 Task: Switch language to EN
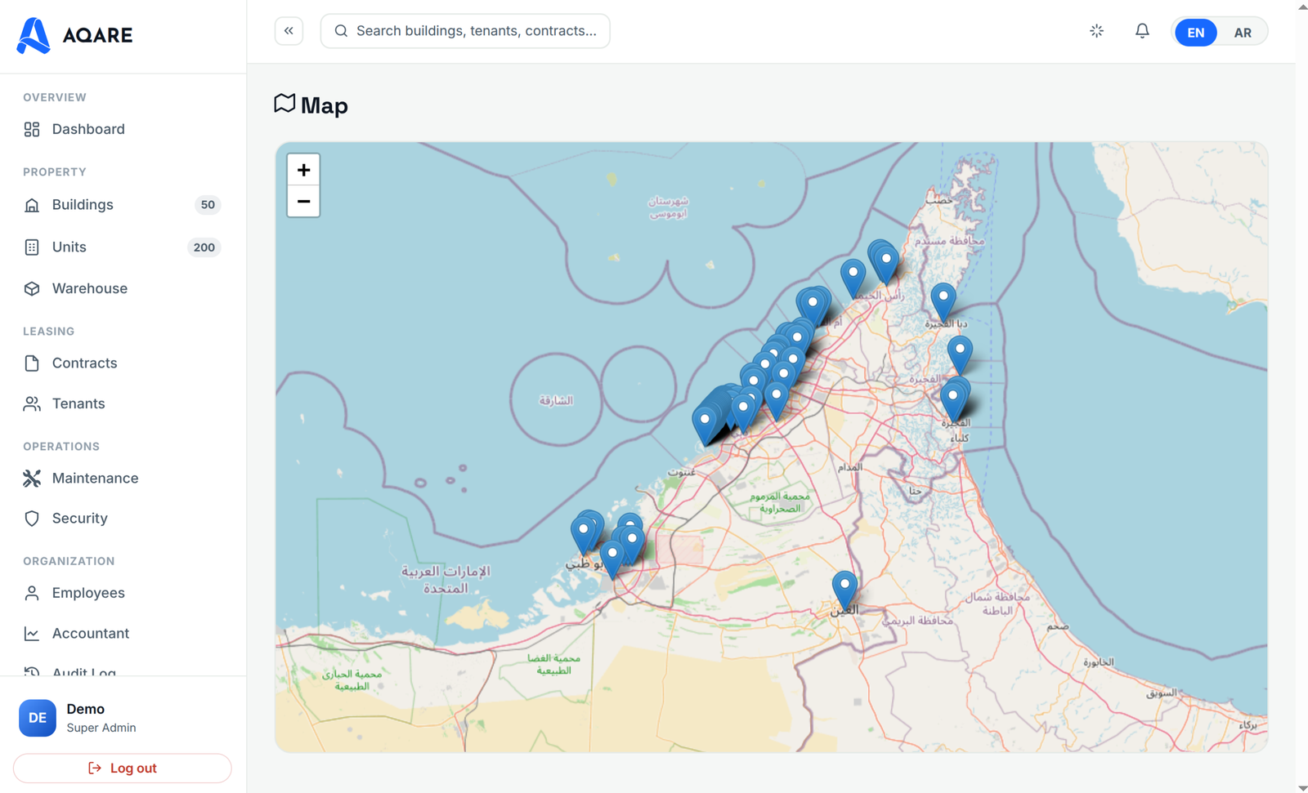[1195, 33]
